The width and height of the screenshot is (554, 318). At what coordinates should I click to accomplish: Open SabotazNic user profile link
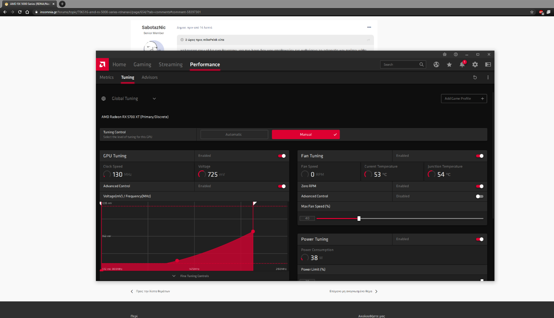pyautogui.click(x=154, y=28)
